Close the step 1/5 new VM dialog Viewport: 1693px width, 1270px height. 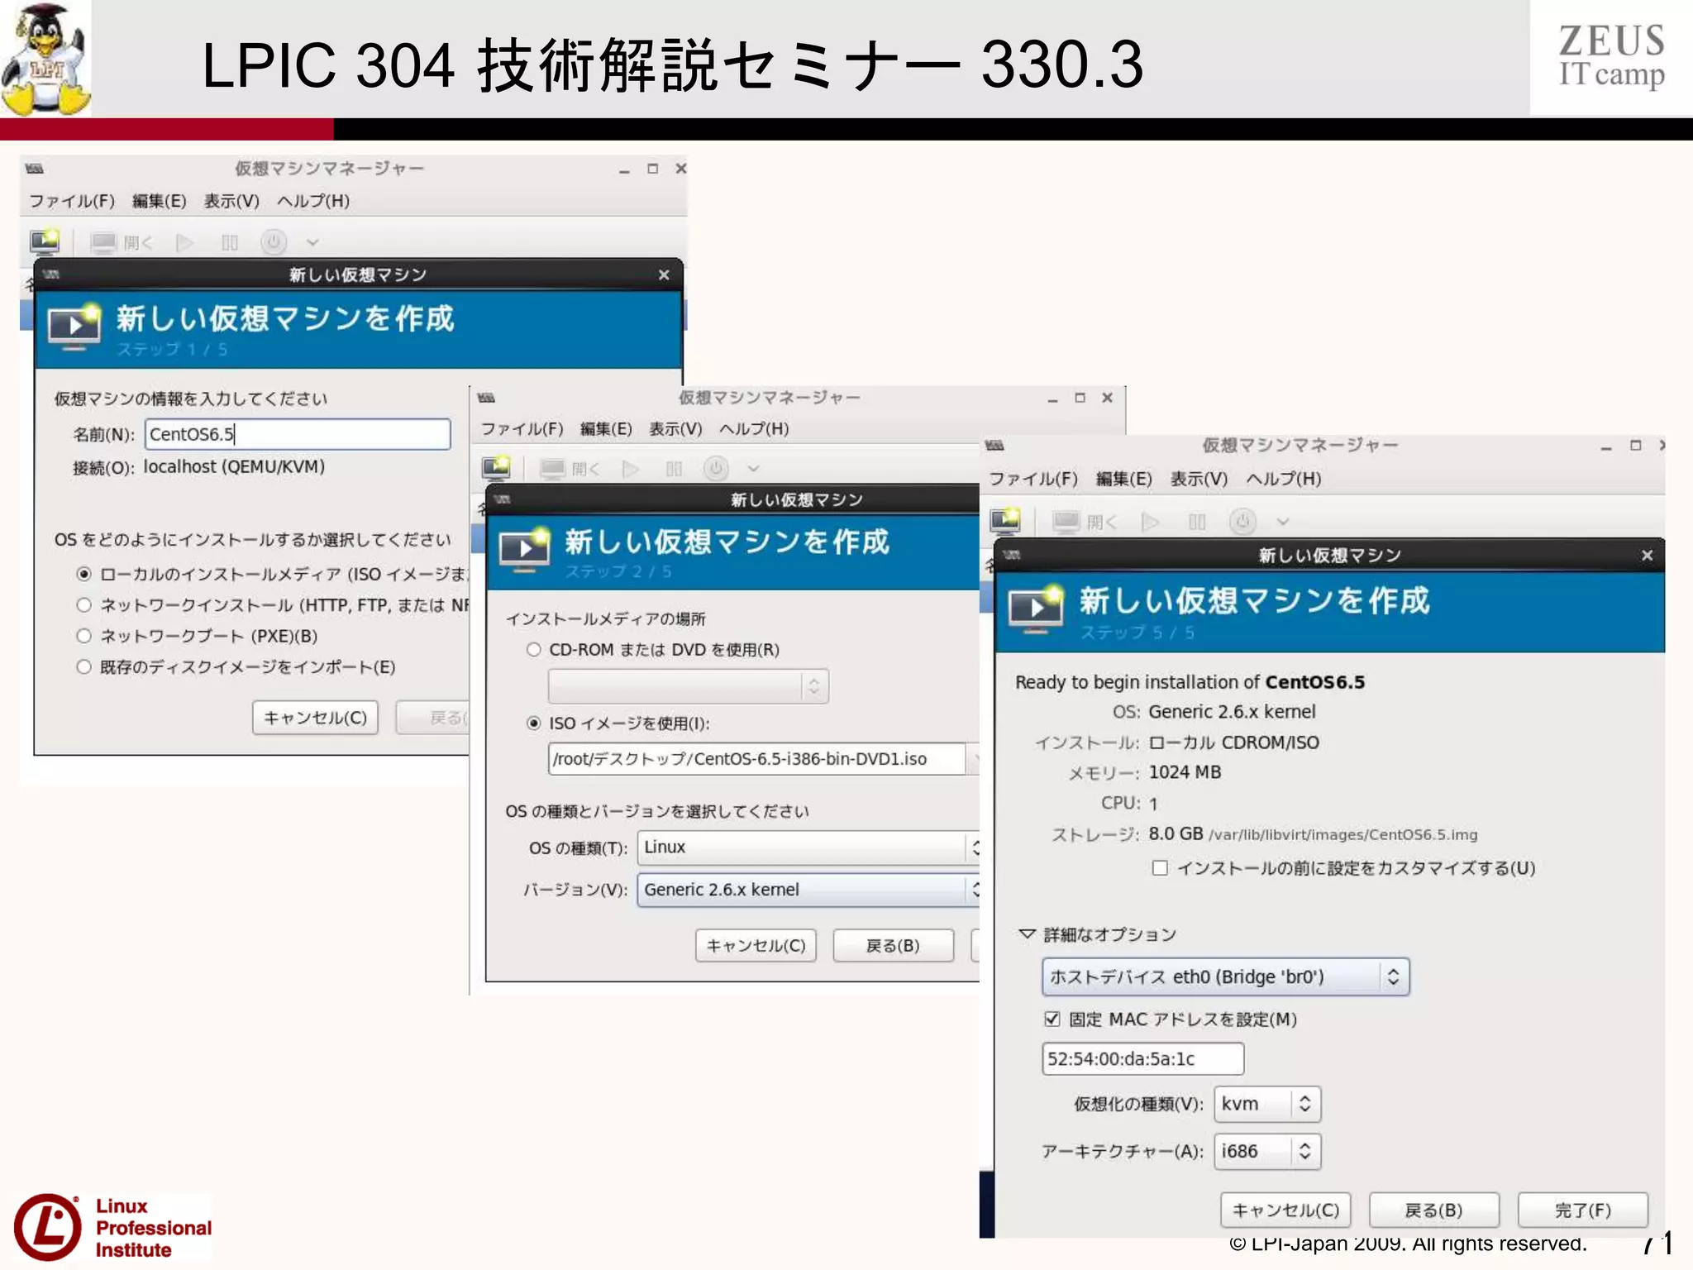pyautogui.click(x=664, y=275)
